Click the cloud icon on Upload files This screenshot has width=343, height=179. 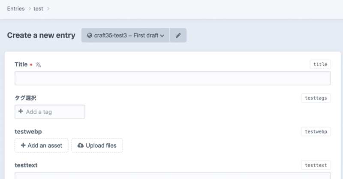[x=81, y=146]
